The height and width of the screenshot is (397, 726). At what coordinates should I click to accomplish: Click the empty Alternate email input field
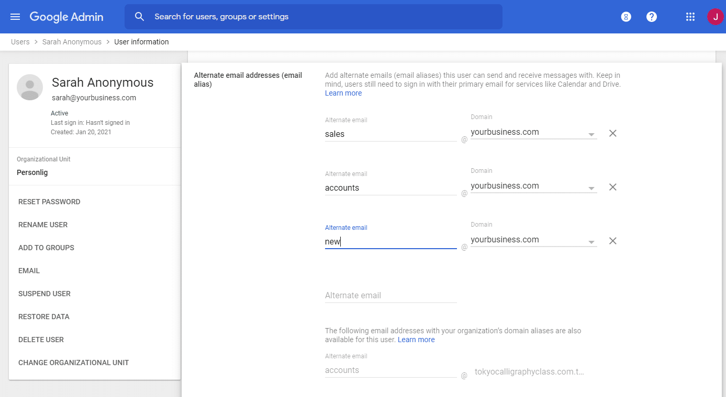390,295
